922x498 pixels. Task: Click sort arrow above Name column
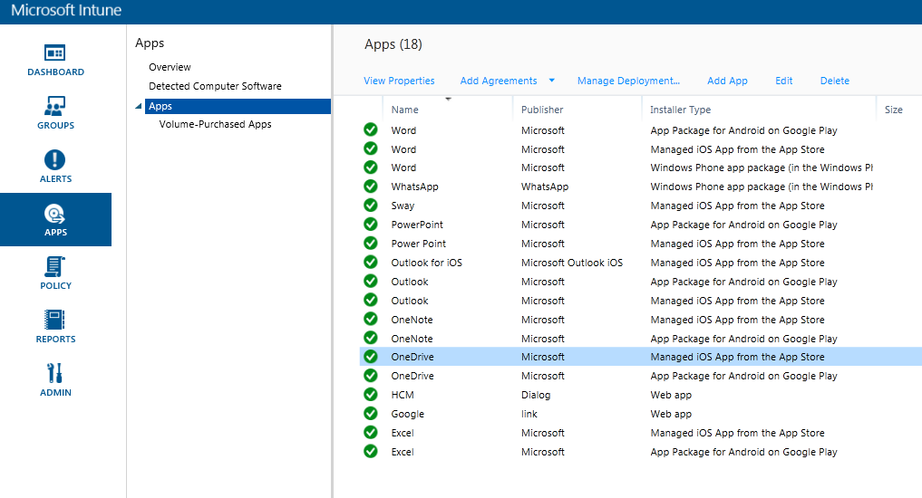click(x=448, y=99)
